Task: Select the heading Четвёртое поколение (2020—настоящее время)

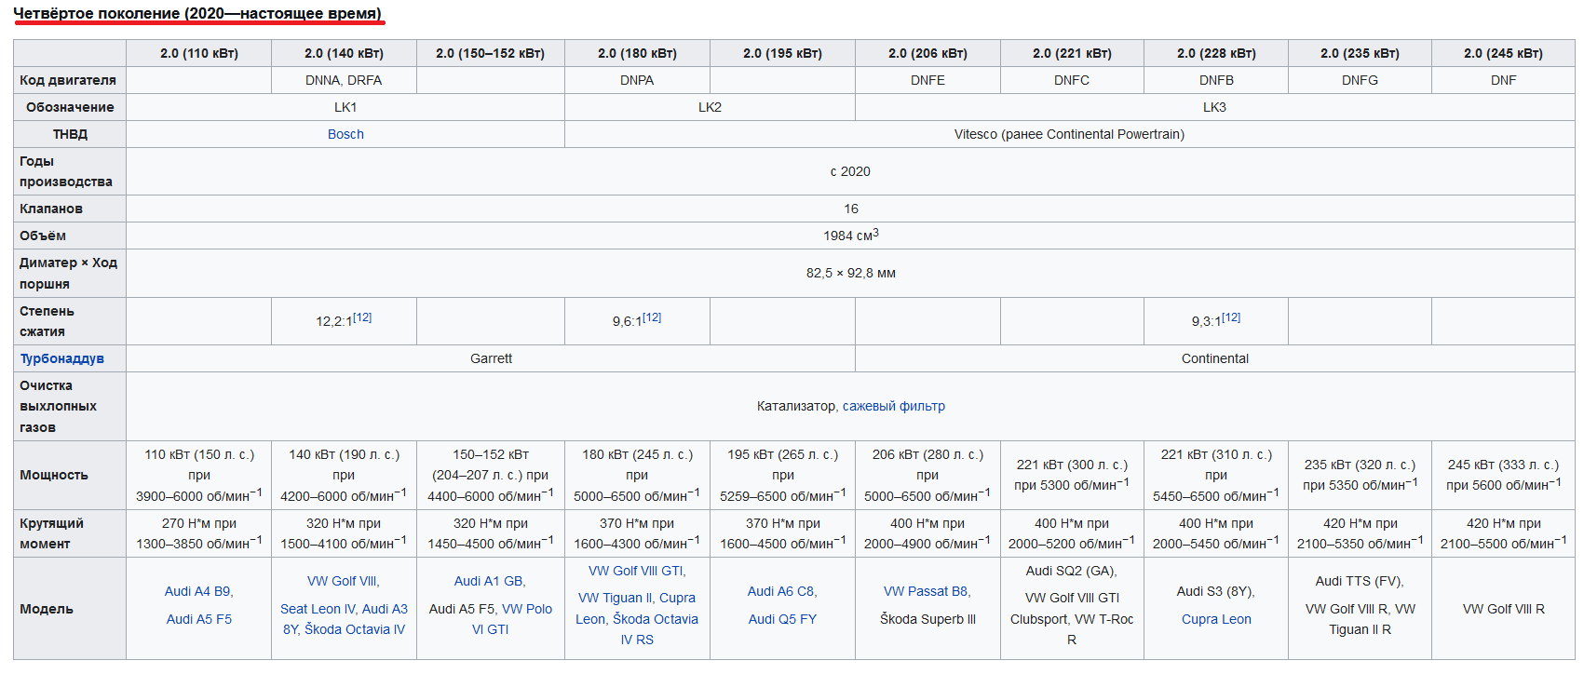Action: click(x=197, y=13)
